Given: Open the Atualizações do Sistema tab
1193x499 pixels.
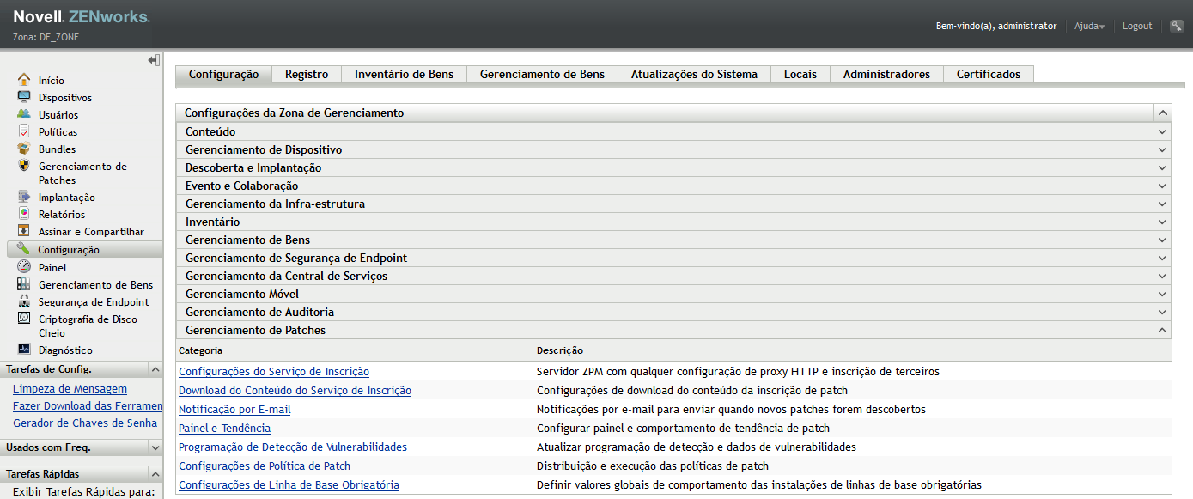Looking at the screenshot, I should (693, 74).
